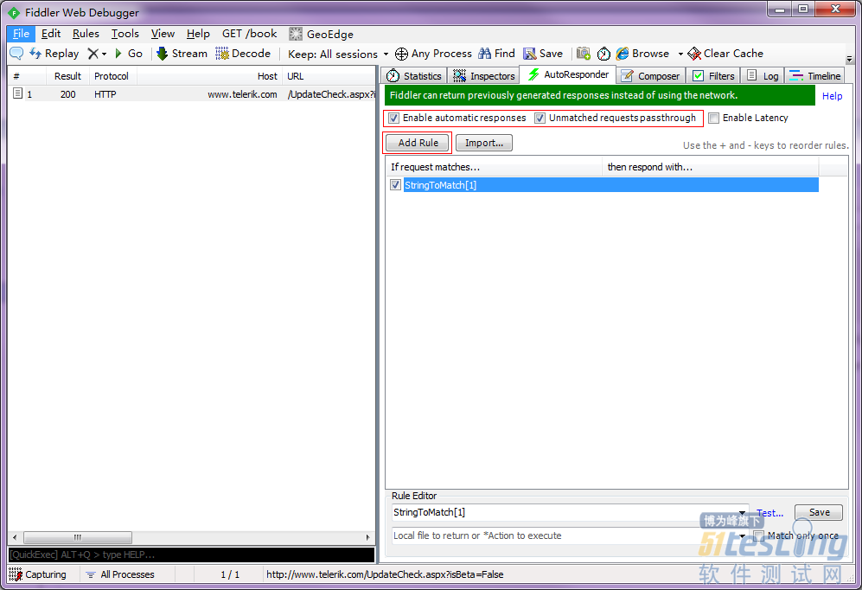Select session 1 www.telerik.com row
Viewport: 862px width, 590px height.
191,94
